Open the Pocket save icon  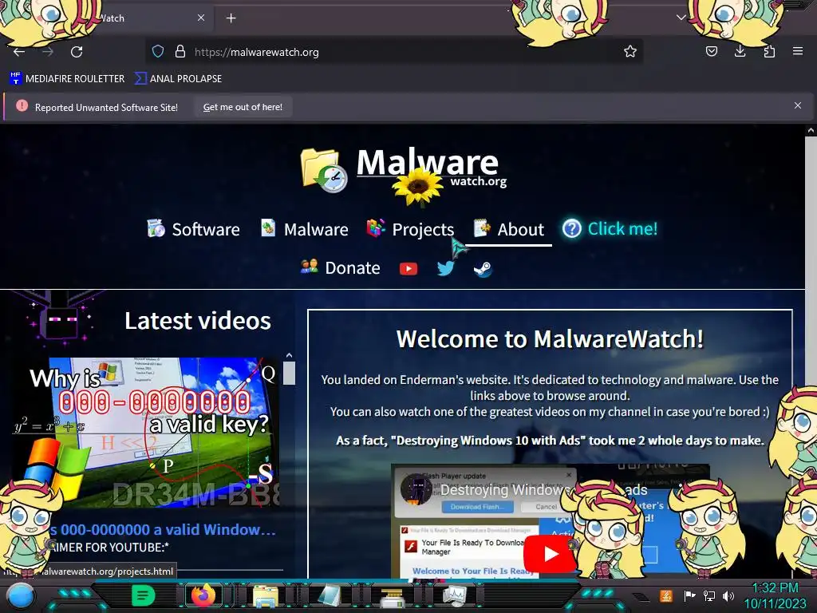click(711, 52)
